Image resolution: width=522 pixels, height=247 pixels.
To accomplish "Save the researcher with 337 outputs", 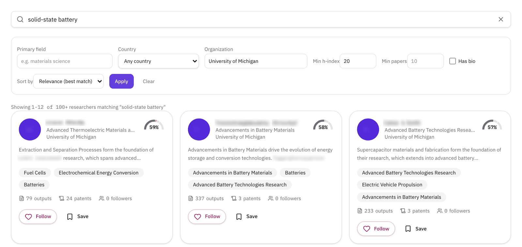I will tap(247, 217).
